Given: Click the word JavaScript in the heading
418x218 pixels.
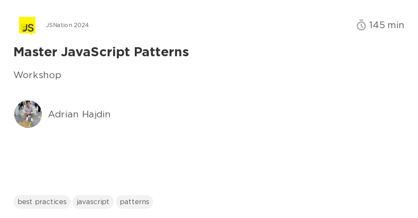Looking at the screenshot, I should click(95, 52).
